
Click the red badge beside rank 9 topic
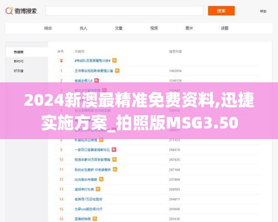point(114,150)
